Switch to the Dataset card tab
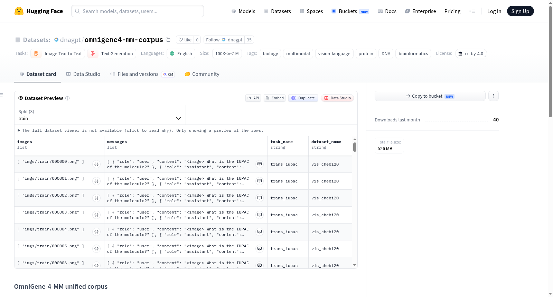 [x=38, y=74]
